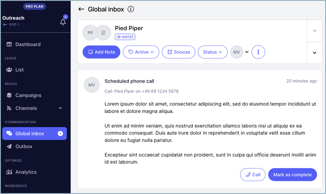
Task: Click the 20 minutes ago timestamp
Action: pos(301,81)
